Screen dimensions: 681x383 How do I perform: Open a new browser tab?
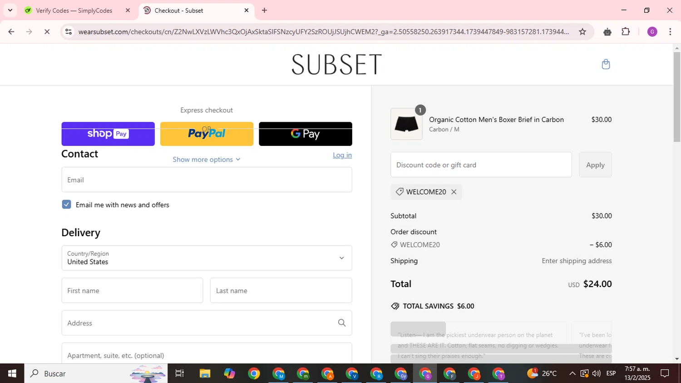point(264,10)
